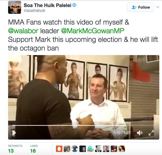
Task: Open the blue bird avatar liker
Action: (90, 149)
